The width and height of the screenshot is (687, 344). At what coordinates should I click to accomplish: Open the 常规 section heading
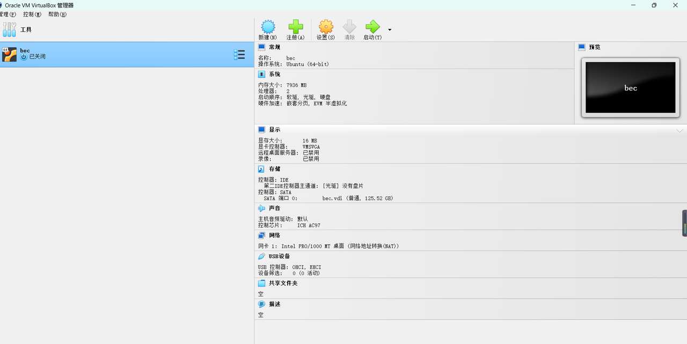(x=275, y=47)
